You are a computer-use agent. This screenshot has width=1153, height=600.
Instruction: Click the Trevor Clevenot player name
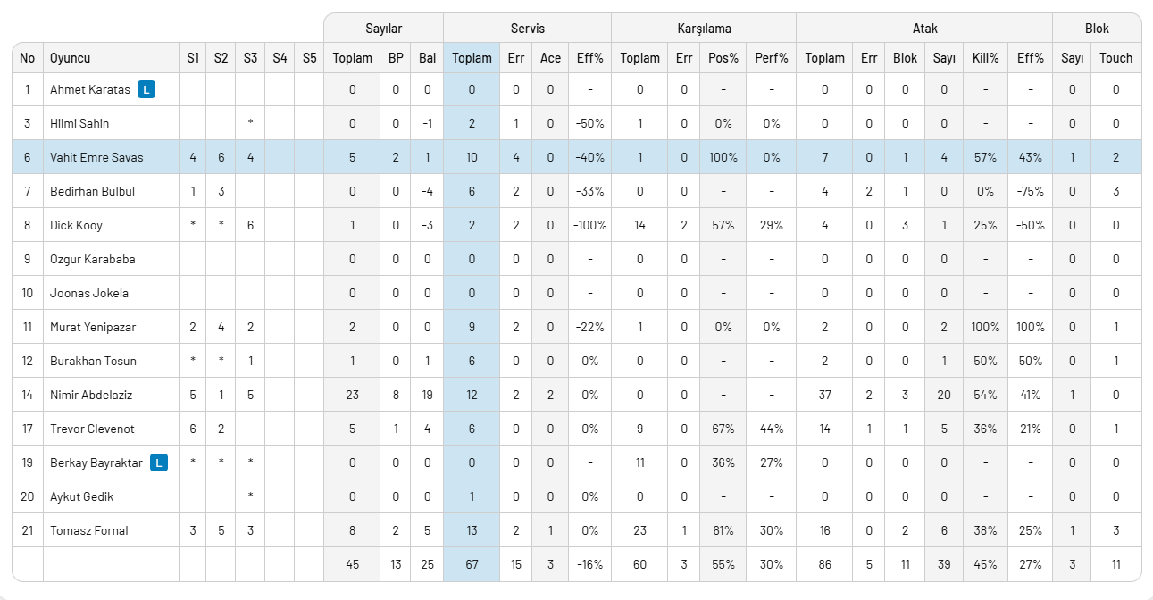92,429
